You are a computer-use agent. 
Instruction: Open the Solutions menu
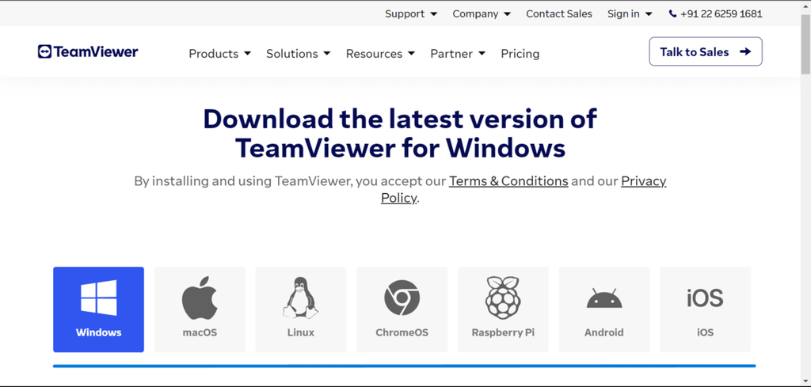coord(299,54)
